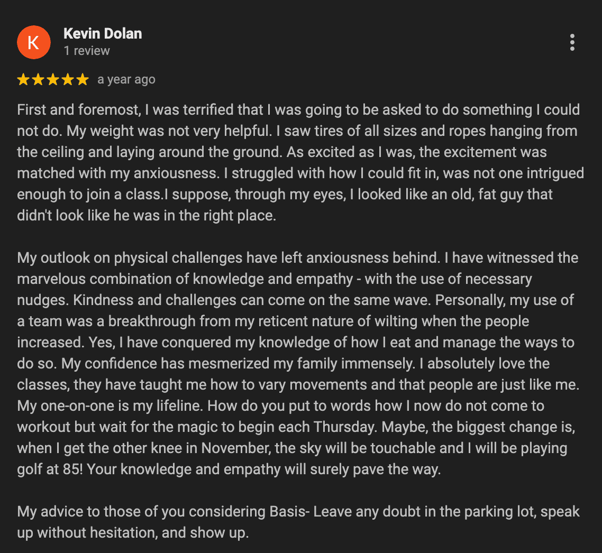Screen dimensions: 602x553
Task: Click the "1 review" count text
Action: click(x=87, y=51)
